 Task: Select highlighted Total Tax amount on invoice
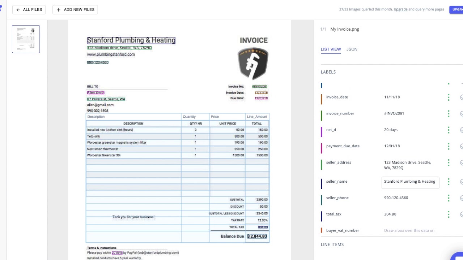click(263, 227)
